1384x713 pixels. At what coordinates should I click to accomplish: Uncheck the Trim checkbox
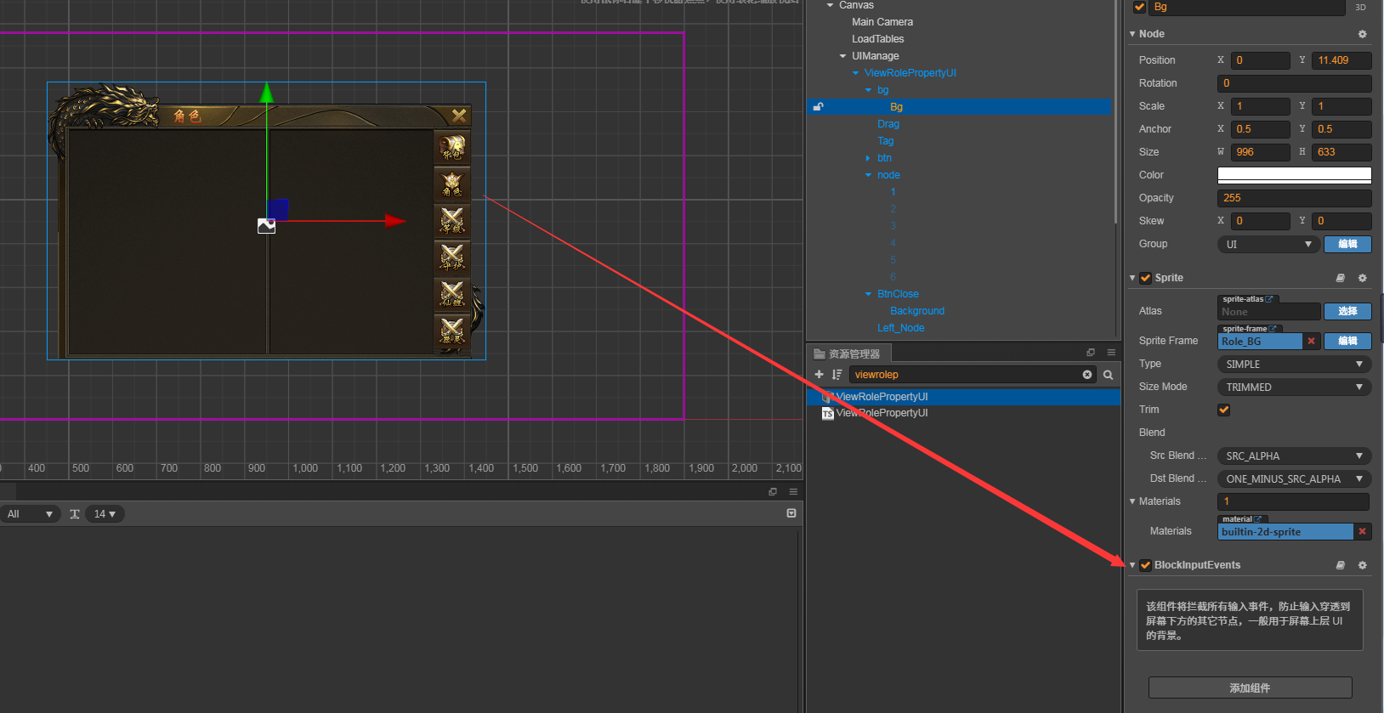point(1223,410)
